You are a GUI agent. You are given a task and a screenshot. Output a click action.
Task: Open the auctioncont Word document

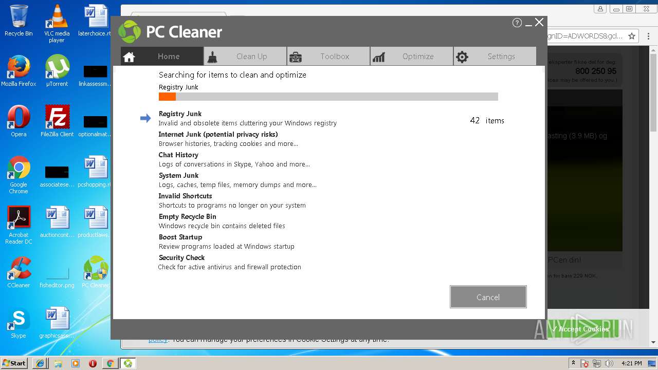coord(57,222)
